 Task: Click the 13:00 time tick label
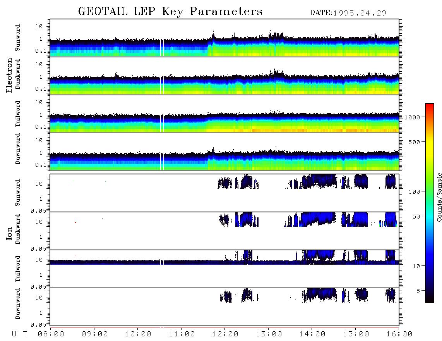[269, 334]
